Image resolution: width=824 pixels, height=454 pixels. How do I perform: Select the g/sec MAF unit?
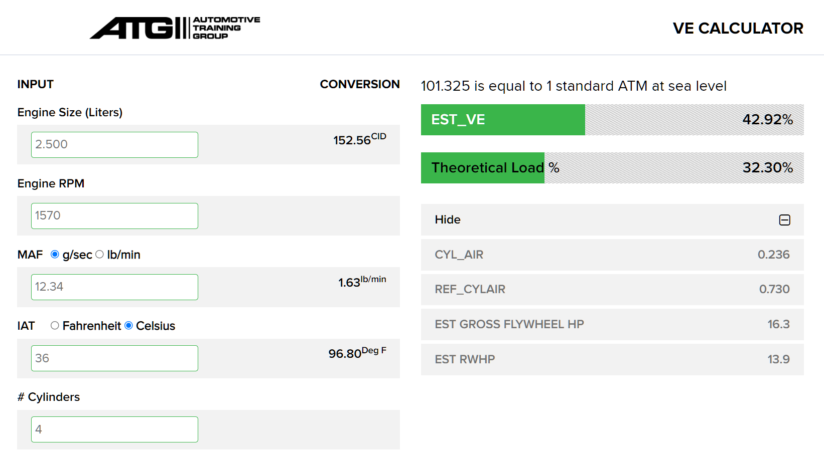[x=55, y=255]
